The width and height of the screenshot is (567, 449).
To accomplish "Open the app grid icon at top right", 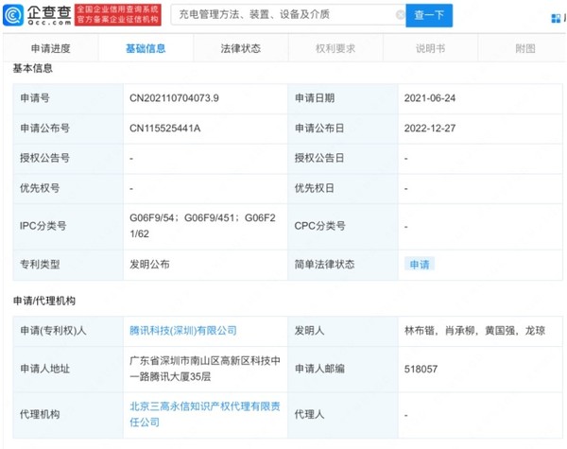I will coord(556,18).
